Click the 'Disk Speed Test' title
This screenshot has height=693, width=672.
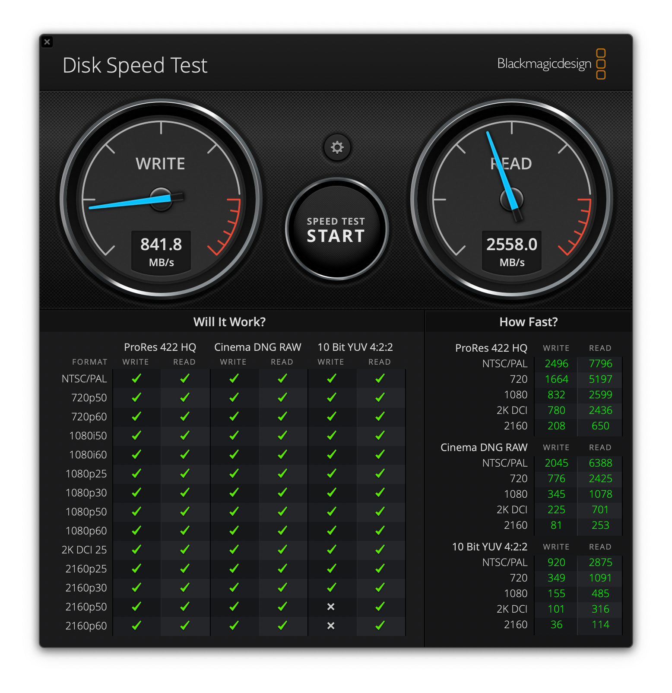[135, 66]
